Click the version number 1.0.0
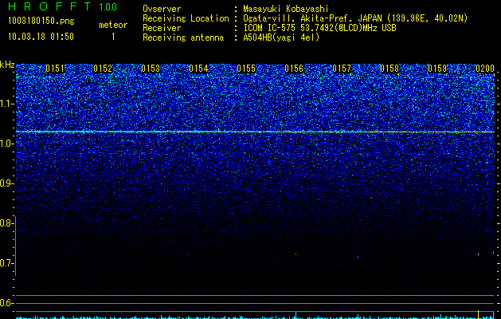This screenshot has height=319, width=501. point(108,7)
